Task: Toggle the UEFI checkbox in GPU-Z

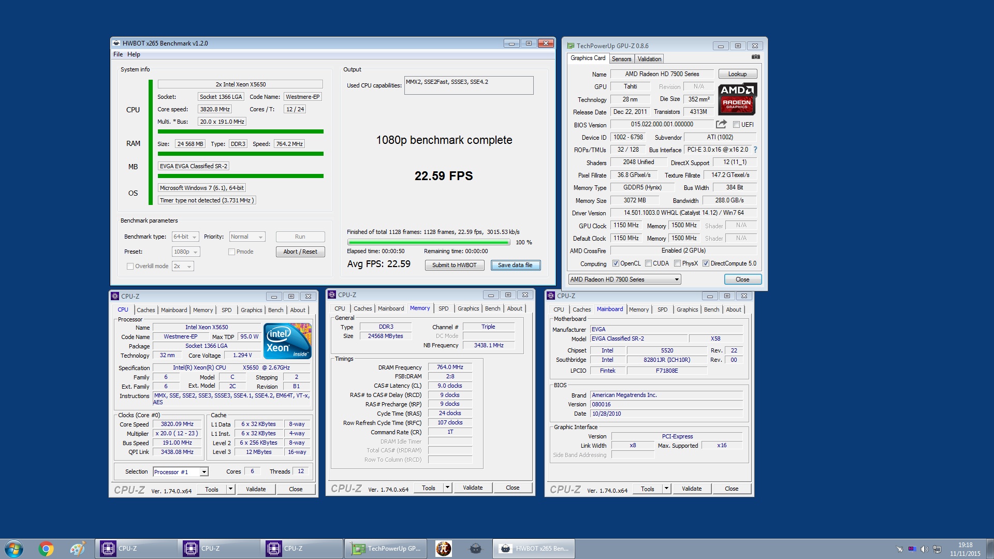Action: pos(736,125)
